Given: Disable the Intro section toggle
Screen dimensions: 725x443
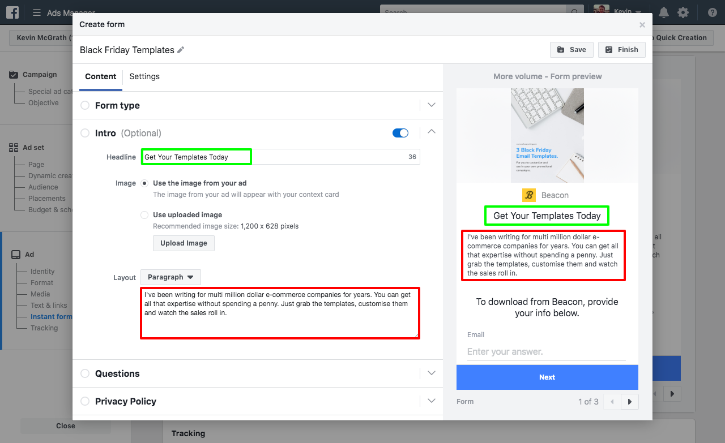Looking at the screenshot, I should (x=400, y=132).
